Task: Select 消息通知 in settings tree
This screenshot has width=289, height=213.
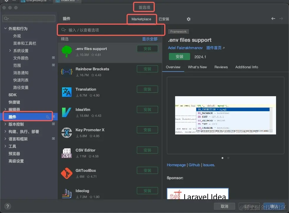Action: (21, 73)
